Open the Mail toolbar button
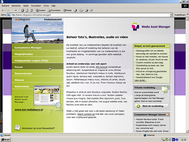Screen dimensions: 189x142 [x=81, y=11]
